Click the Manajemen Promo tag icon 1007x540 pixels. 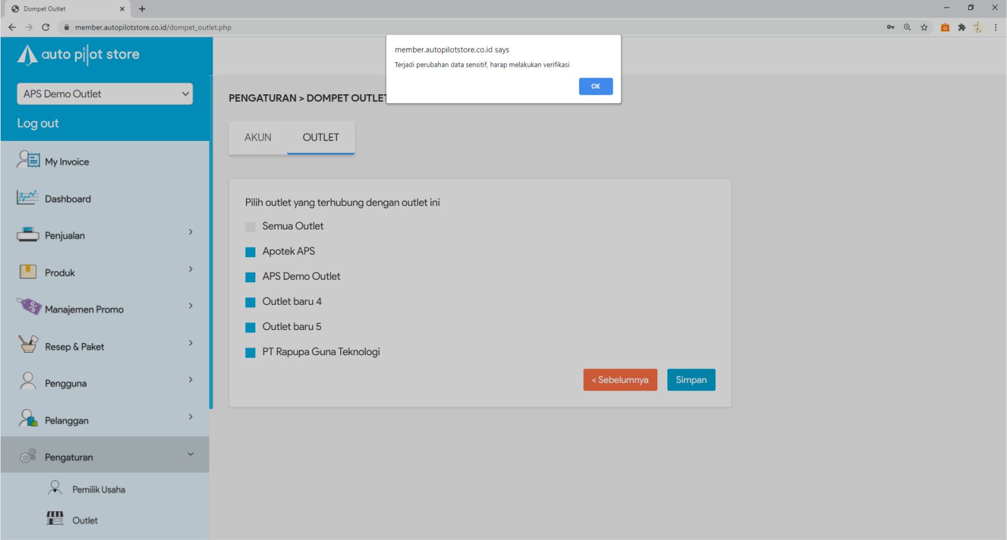(29, 307)
